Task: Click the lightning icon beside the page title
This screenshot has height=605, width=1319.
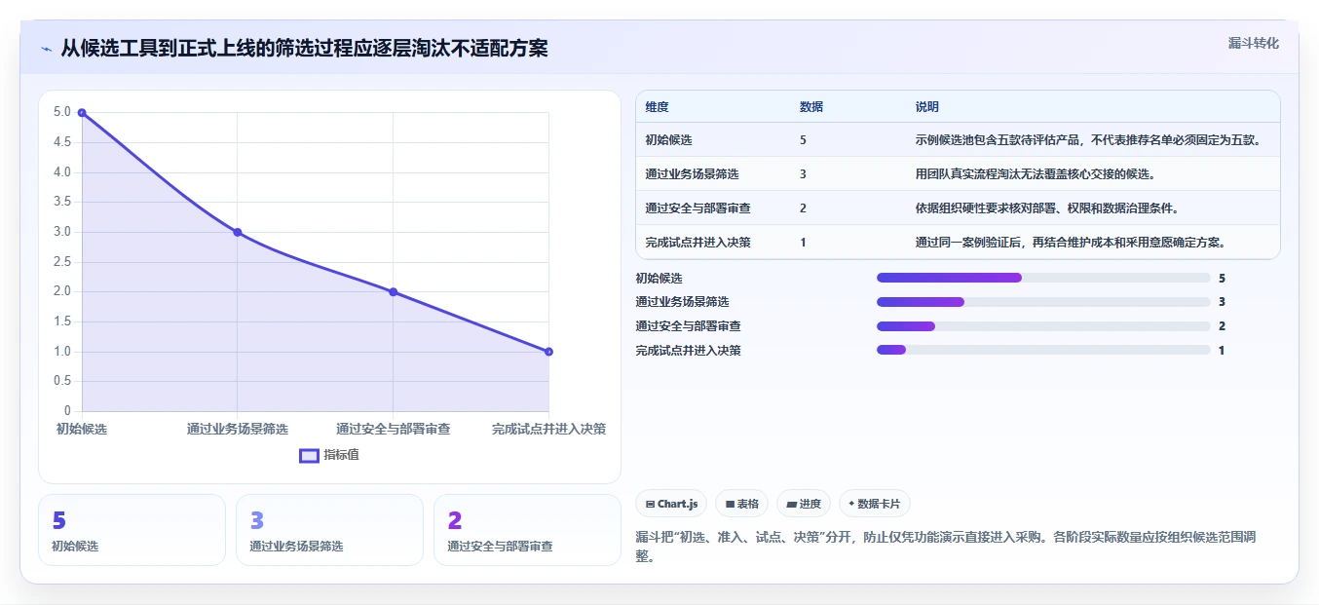Action: tap(46, 49)
